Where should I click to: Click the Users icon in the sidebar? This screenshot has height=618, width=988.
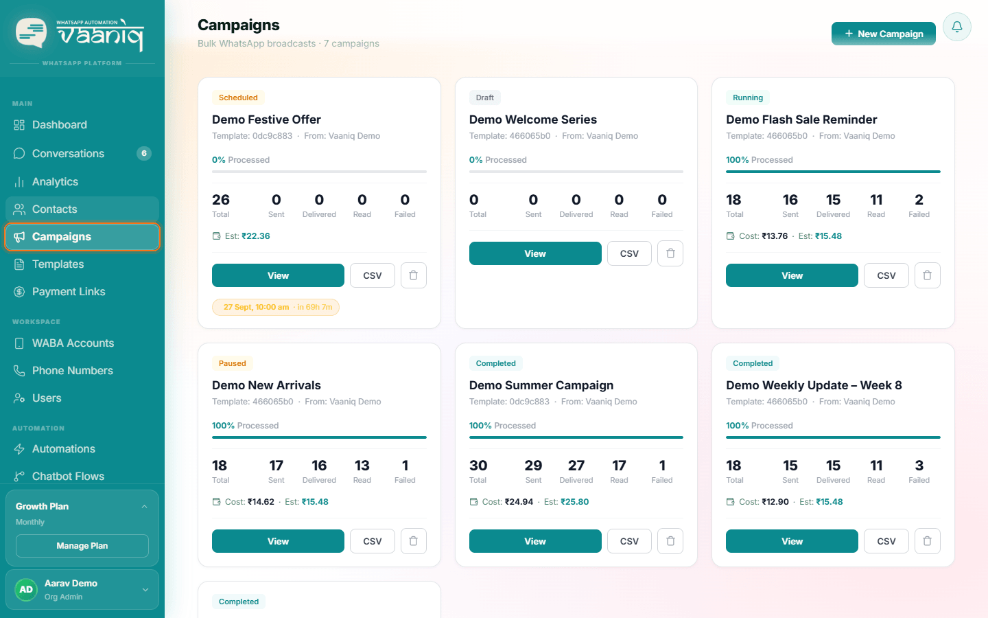click(19, 398)
